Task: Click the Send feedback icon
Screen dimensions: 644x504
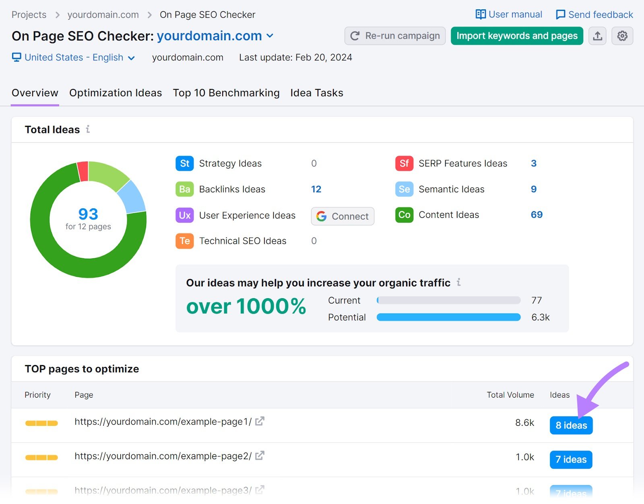Action: coord(560,14)
